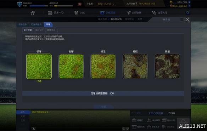Open the podium ranking icon shortcut

(153, 120)
